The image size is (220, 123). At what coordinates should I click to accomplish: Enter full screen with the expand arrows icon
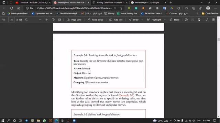point(207,20)
